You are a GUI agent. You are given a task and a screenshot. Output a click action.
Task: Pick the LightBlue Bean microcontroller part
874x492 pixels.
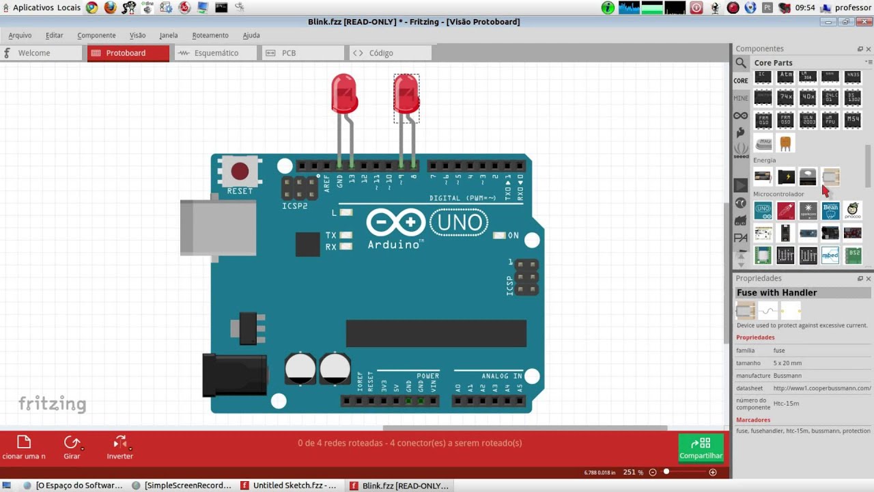pos(830,210)
